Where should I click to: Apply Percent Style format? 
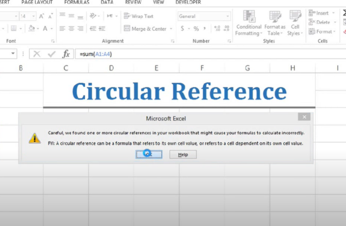(x=196, y=29)
